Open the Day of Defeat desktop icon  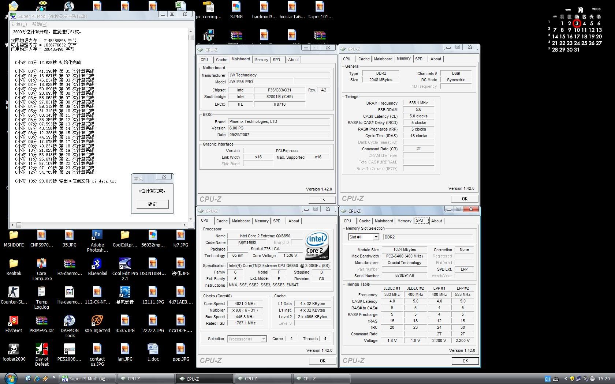tap(42, 354)
